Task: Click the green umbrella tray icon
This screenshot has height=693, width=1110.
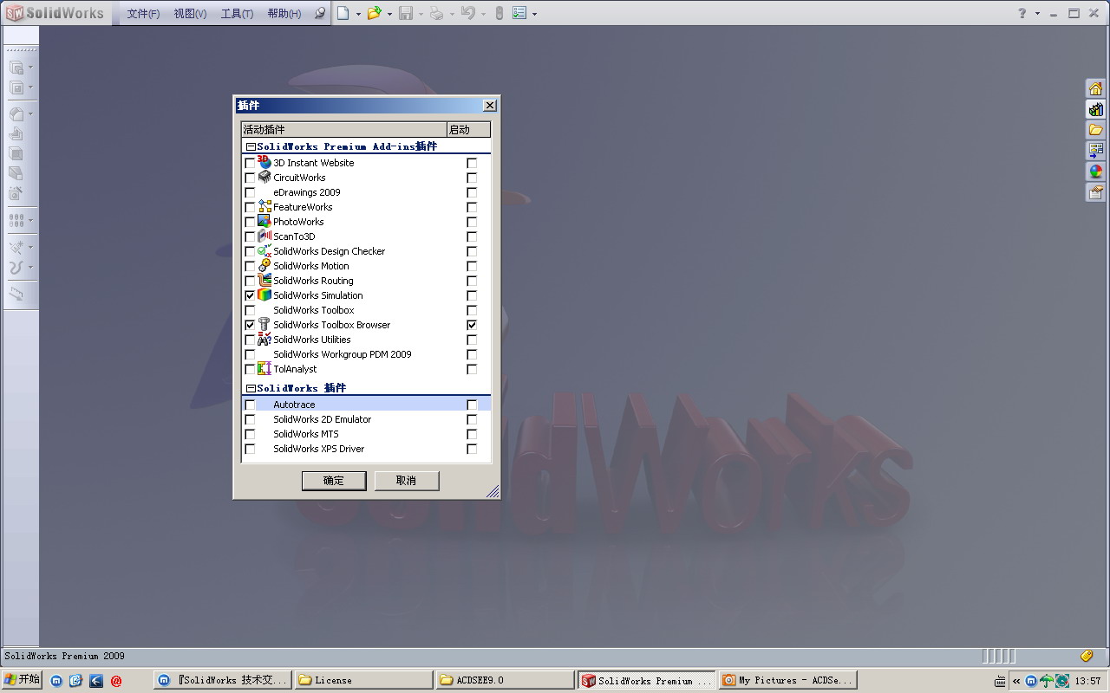Action: pyautogui.click(x=1047, y=681)
